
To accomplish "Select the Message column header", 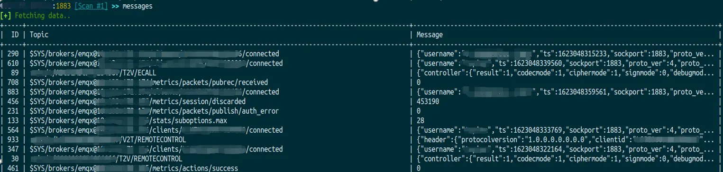I will point(430,35).
